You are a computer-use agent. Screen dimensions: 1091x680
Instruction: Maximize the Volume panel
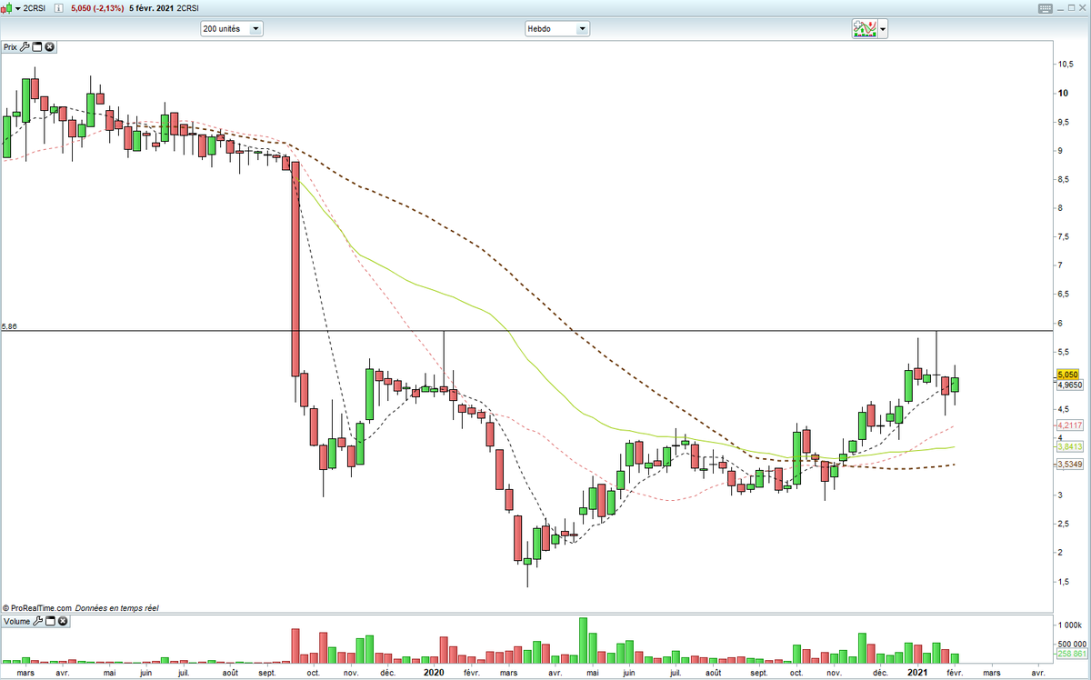(51, 622)
